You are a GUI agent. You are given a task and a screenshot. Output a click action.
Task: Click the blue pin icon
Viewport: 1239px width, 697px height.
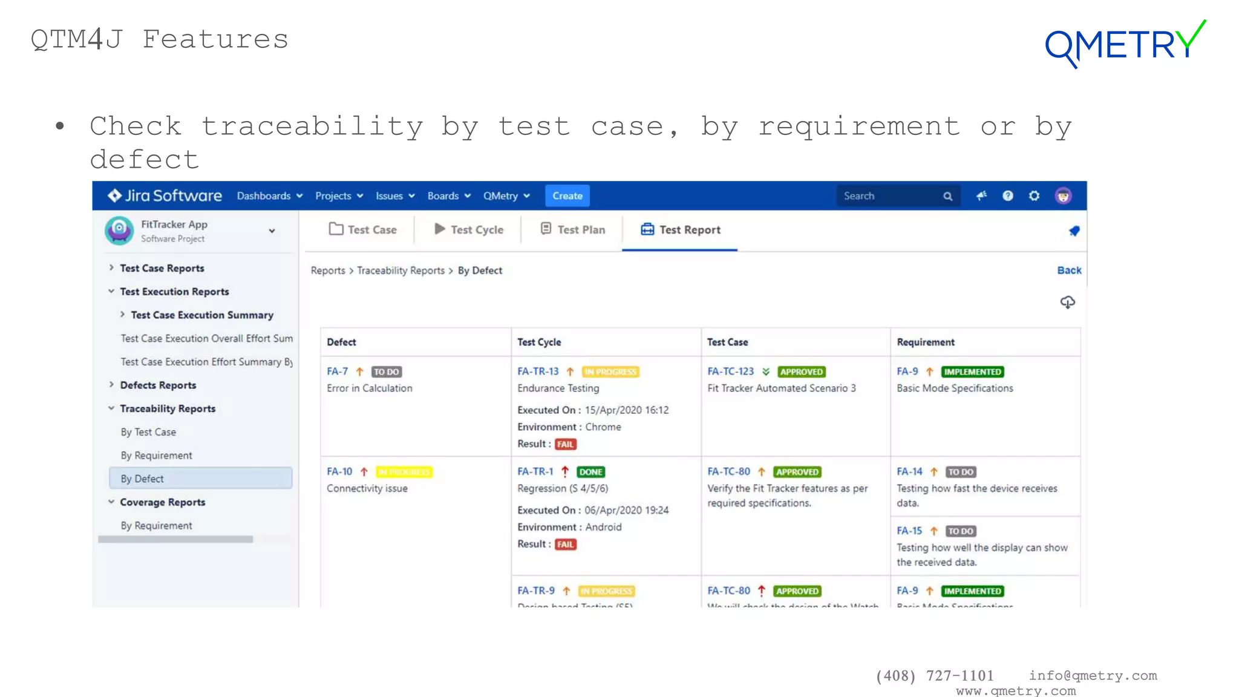tap(1074, 231)
